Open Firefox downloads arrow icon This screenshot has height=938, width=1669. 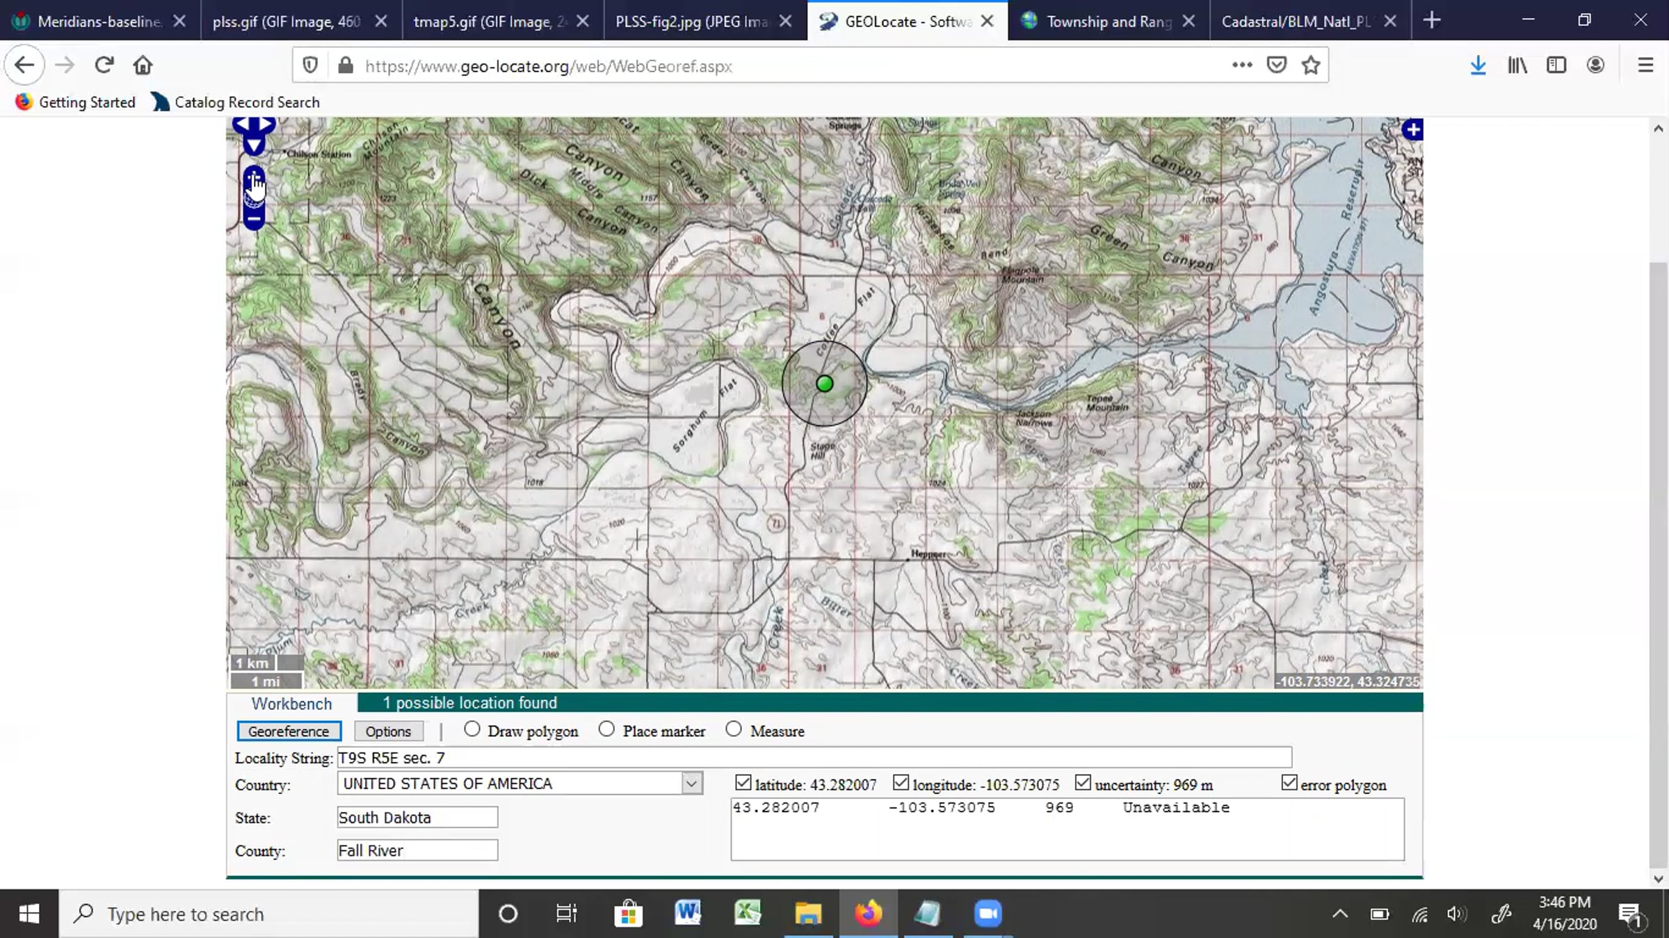click(x=1478, y=65)
